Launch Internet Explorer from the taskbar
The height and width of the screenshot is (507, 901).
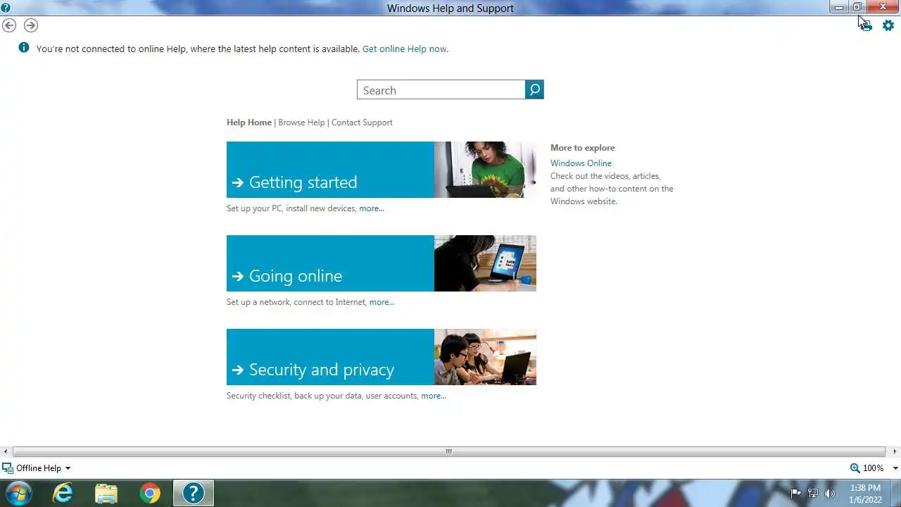[x=63, y=493]
